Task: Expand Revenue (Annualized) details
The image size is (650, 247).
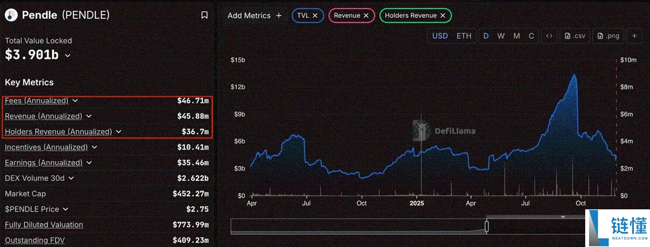Action: coord(89,116)
